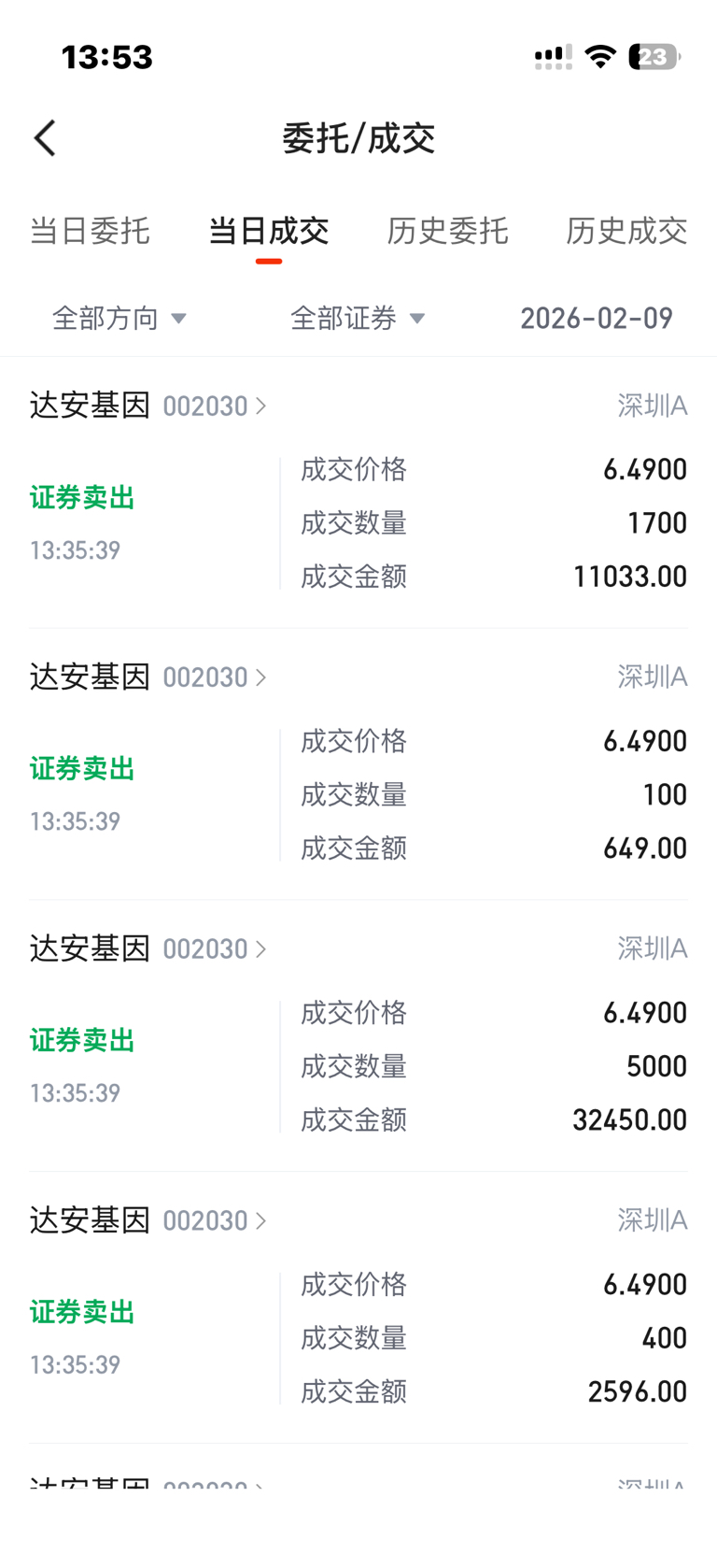Open the 全部证券 filter dropdown
The width and height of the screenshot is (717, 1554).
point(358,319)
